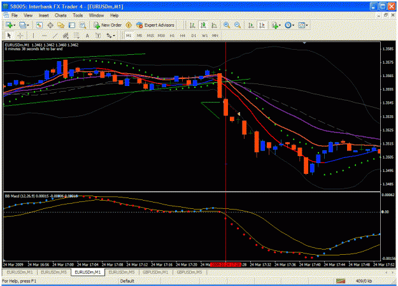Screen dimensions: 398x286
Task: Click the red highlighted date label on the time axis
Action: [x=225, y=265]
